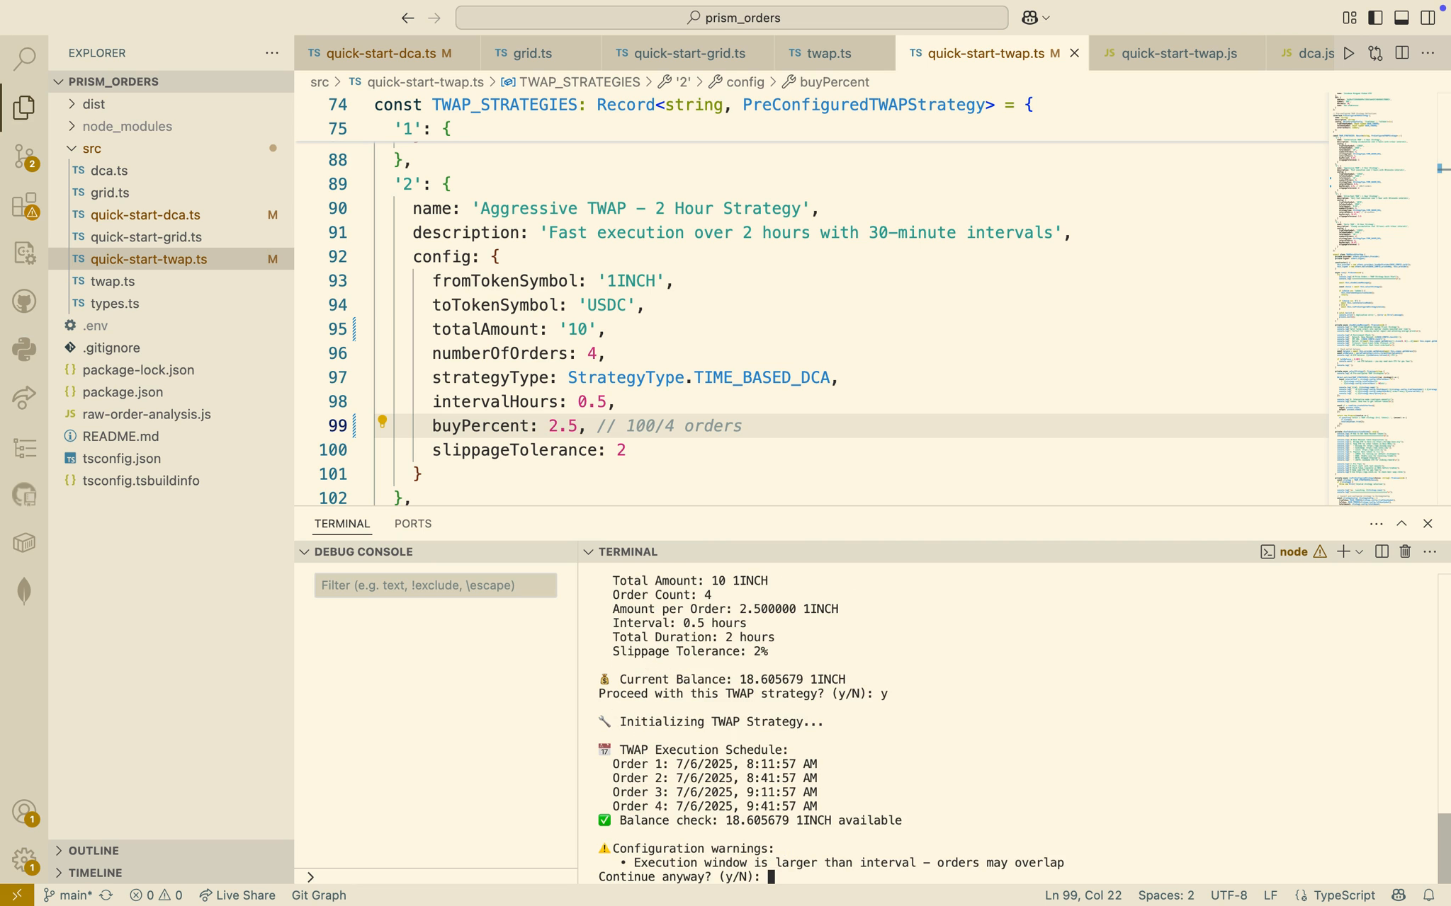
Task: Open Explorer Views and More Actions ellipsis
Action: point(272,53)
